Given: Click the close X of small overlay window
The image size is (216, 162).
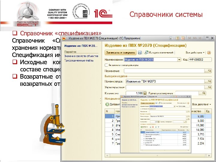Looking at the screenshot, I should [190, 97].
